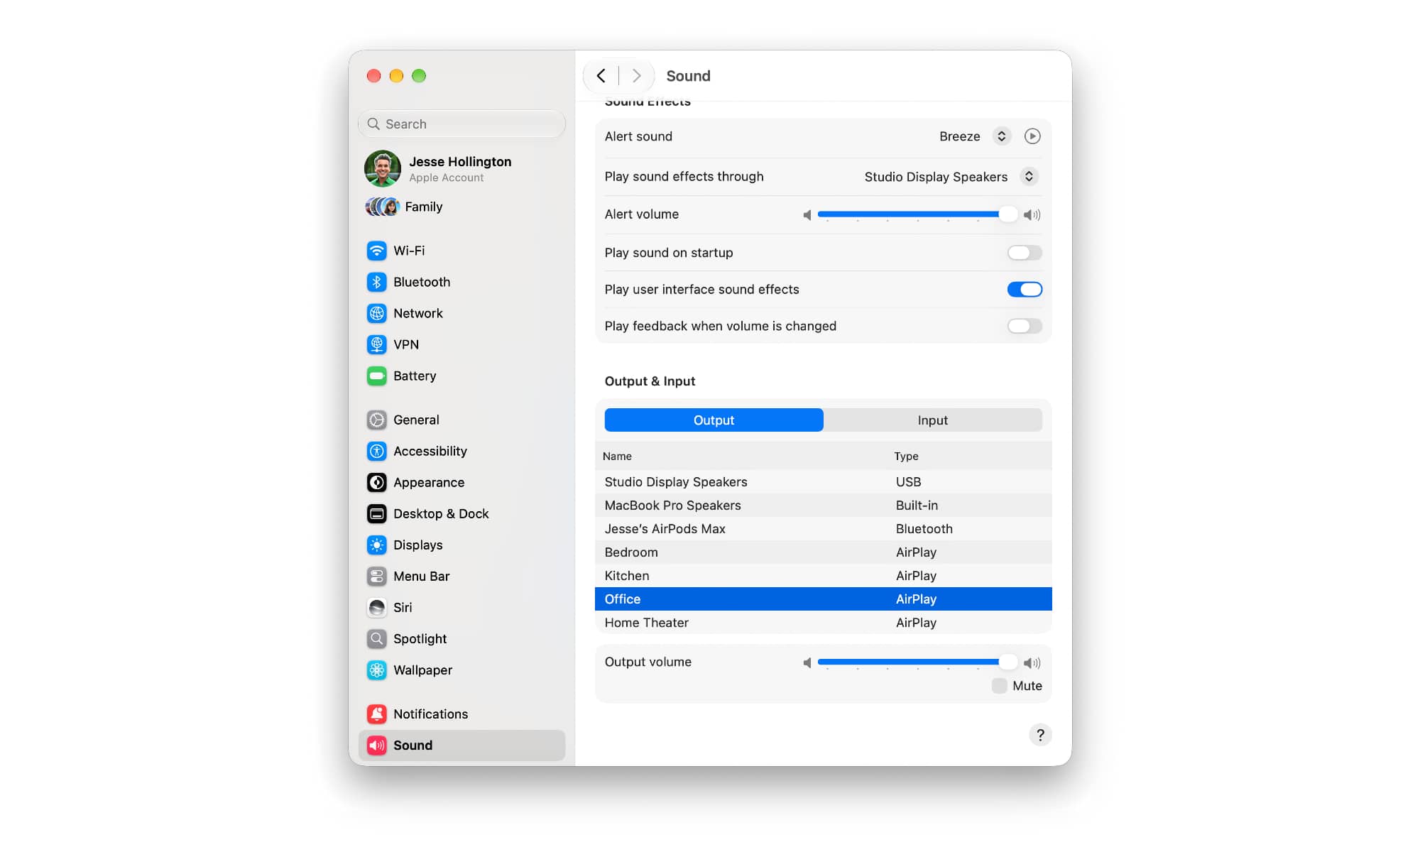Select the Notifications bell icon
The height and width of the screenshot is (852, 1420).
[x=376, y=714]
